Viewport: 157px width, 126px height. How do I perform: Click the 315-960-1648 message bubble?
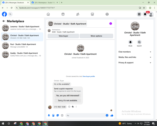(60, 107)
